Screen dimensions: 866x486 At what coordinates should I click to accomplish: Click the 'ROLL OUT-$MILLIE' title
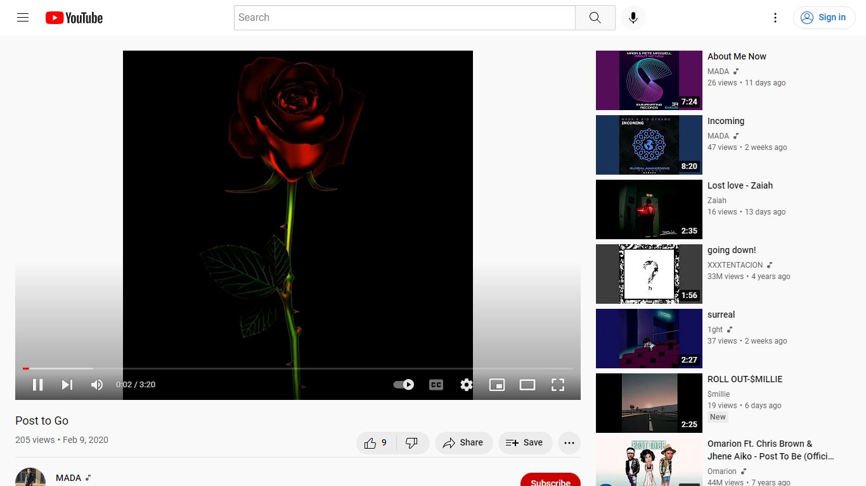point(745,379)
